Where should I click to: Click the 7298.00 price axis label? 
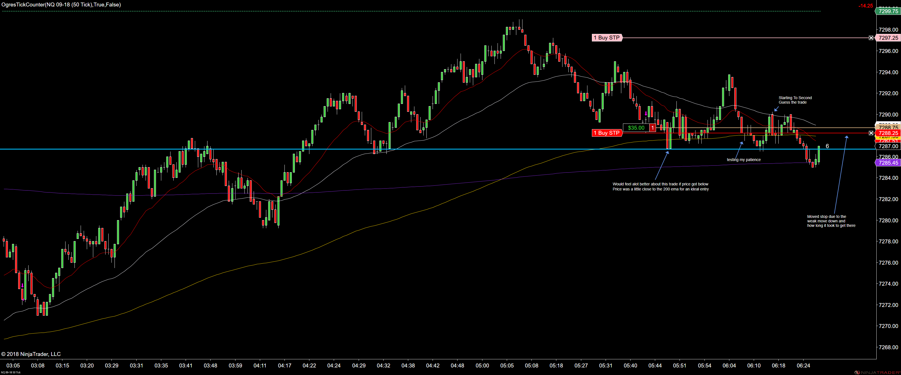click(x=888, y=30)
